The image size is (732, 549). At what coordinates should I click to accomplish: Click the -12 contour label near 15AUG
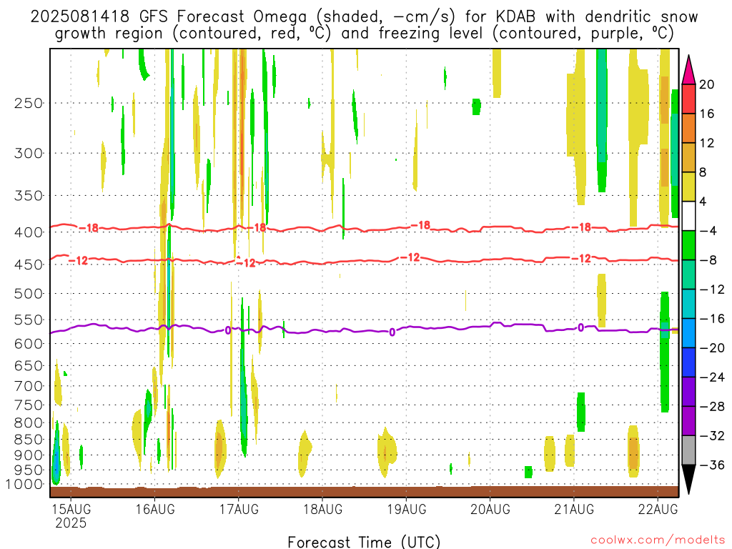pyautogui.click(x=78, y=260)
